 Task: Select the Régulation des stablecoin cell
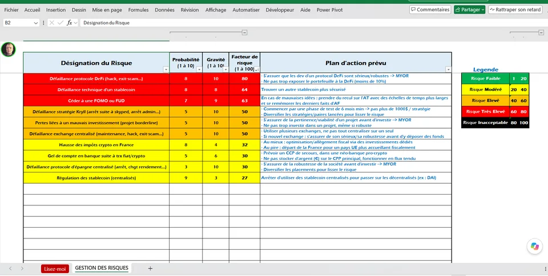point(96,178)
